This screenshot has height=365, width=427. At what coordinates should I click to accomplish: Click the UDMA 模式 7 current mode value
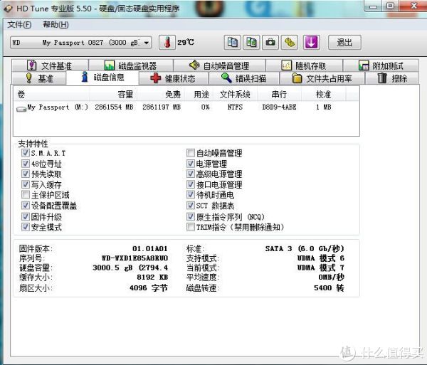point(321,268)
